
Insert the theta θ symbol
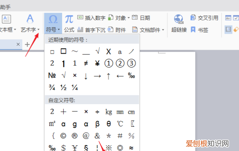(109, 124)
